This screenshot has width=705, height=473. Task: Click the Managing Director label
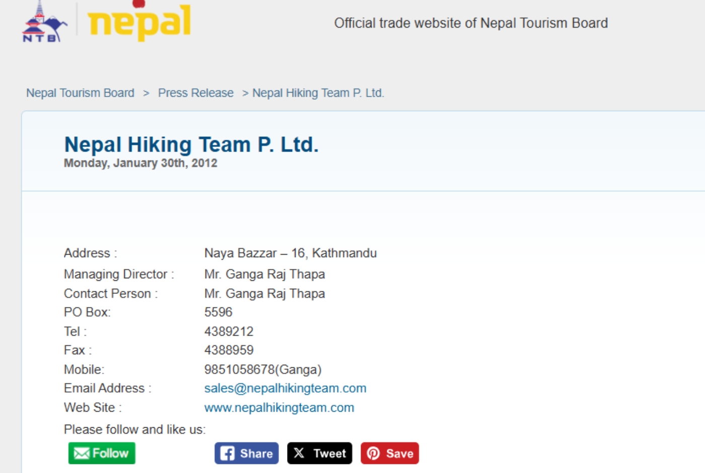point(119,274)
